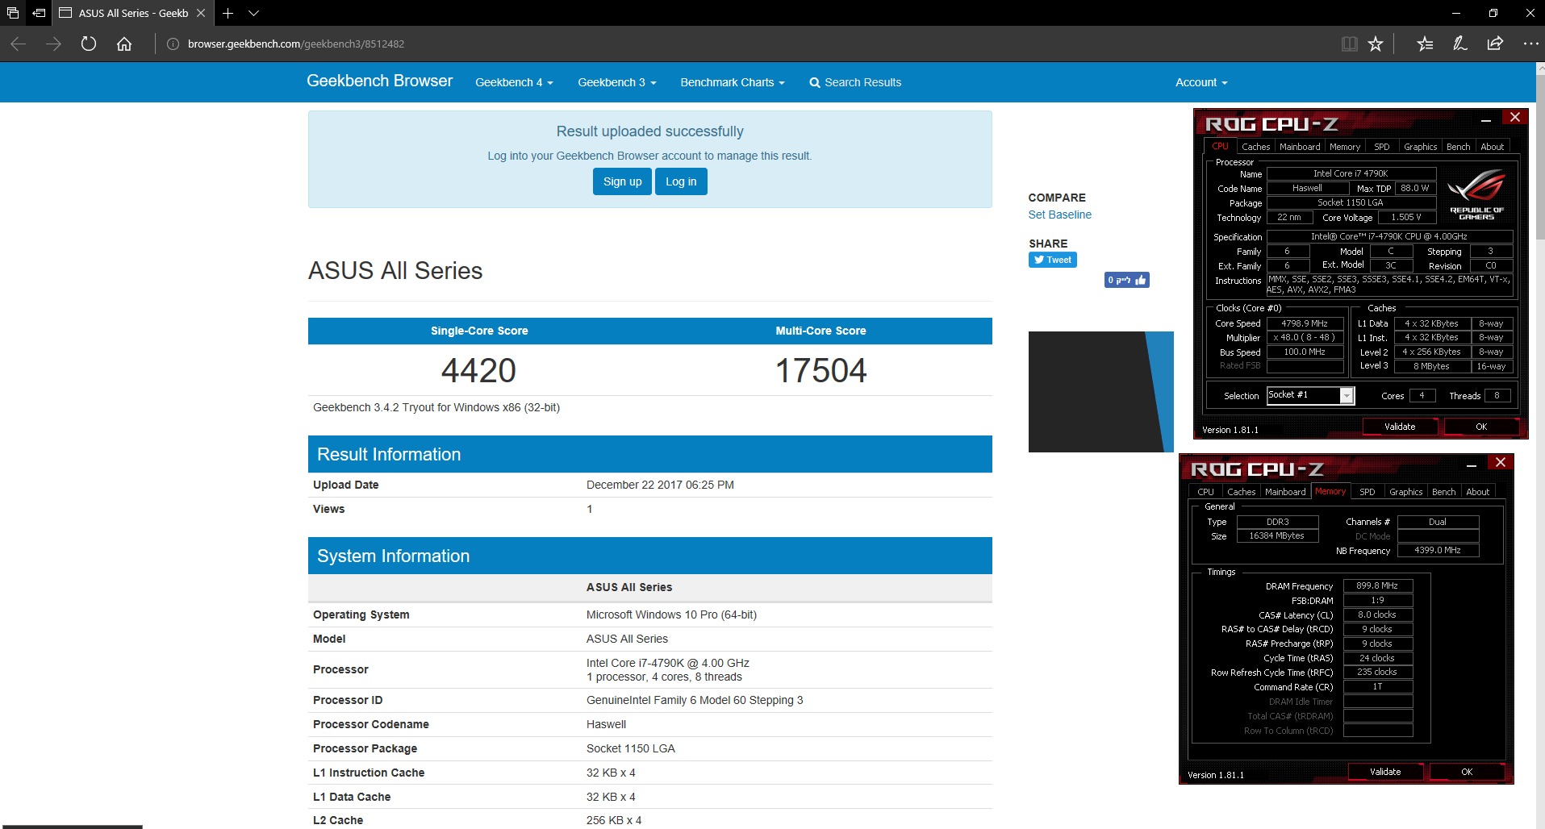
Task: Share this page icon
Action: point(1495,44)
